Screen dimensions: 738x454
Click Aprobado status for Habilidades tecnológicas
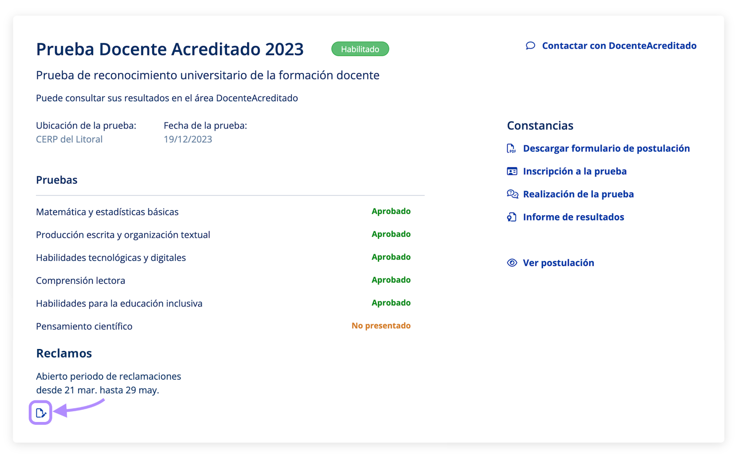point(391,257)
